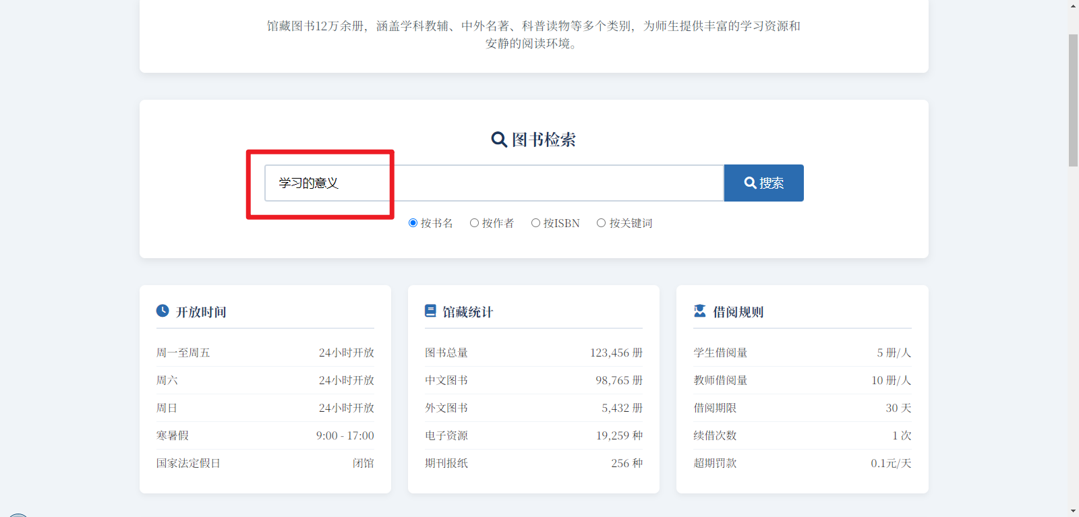Click the scrollbar up arrow
The width and height of the screenshot is (1079, 517).
[1073, 6]
